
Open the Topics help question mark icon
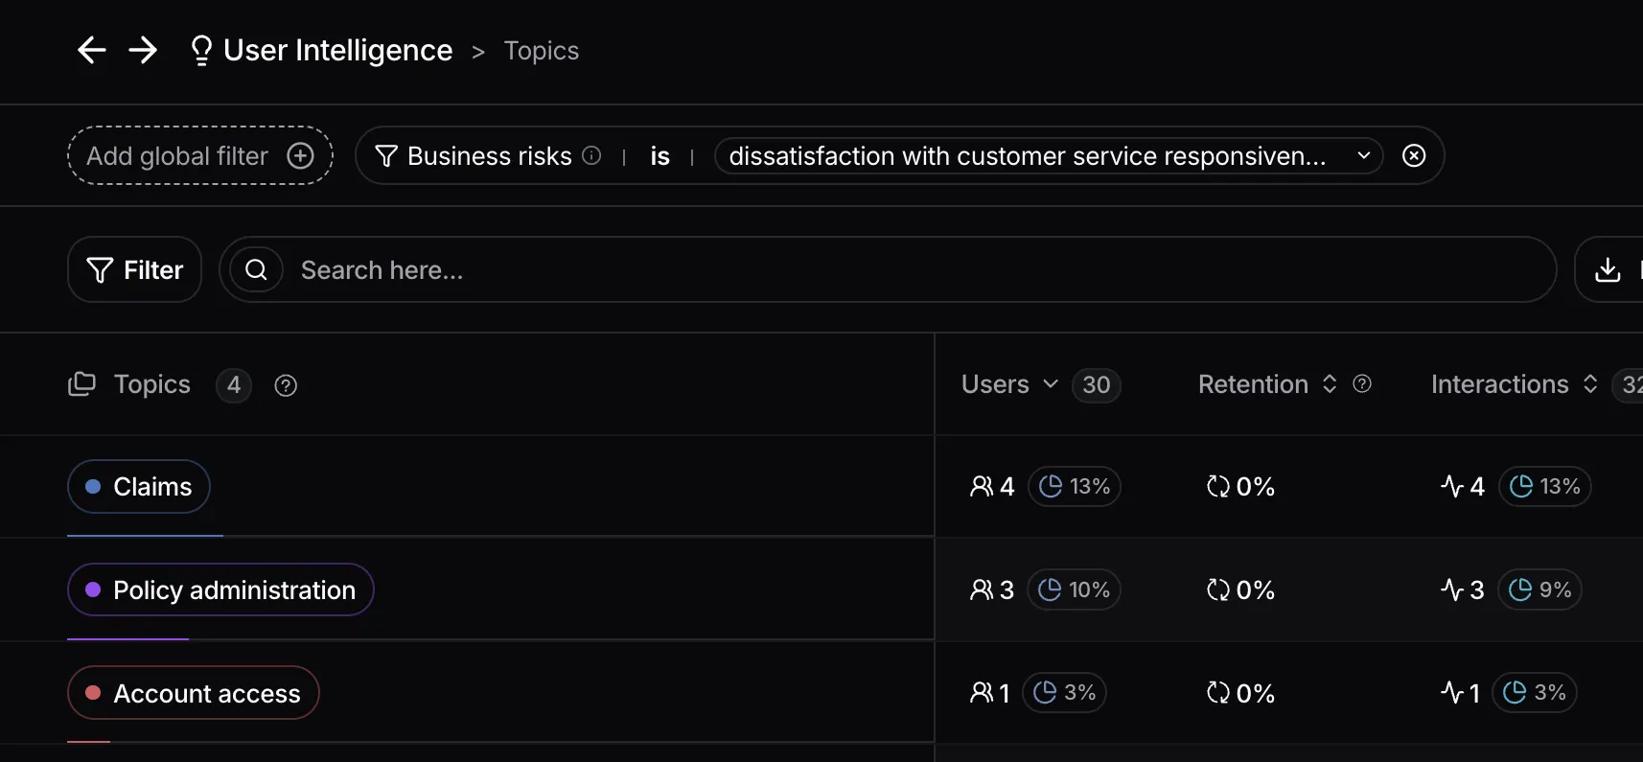[286, 385]
